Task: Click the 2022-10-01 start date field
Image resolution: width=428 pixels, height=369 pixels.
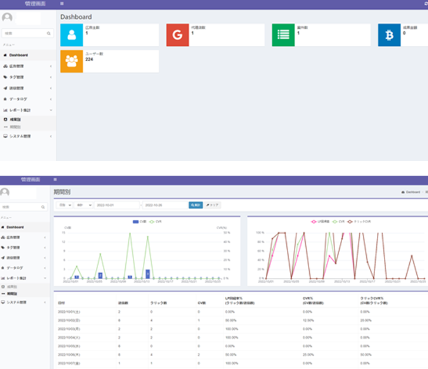Action: (x=117, y=205)
